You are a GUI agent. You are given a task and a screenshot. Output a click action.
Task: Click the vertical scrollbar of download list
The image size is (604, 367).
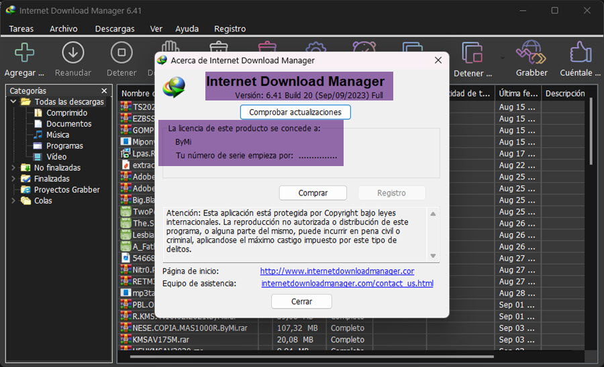[591, 131]
